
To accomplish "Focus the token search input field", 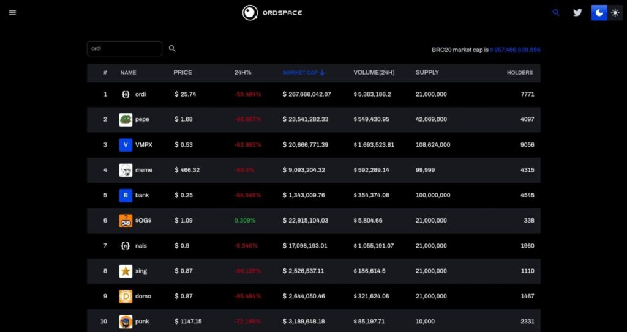I will (x=124, y=48).
